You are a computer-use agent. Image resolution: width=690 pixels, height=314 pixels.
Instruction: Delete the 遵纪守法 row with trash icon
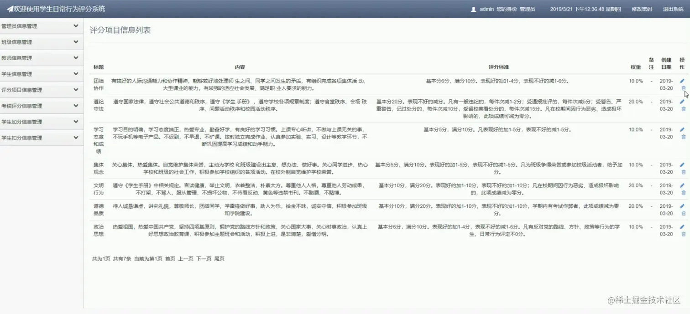[x=683, y=109]
